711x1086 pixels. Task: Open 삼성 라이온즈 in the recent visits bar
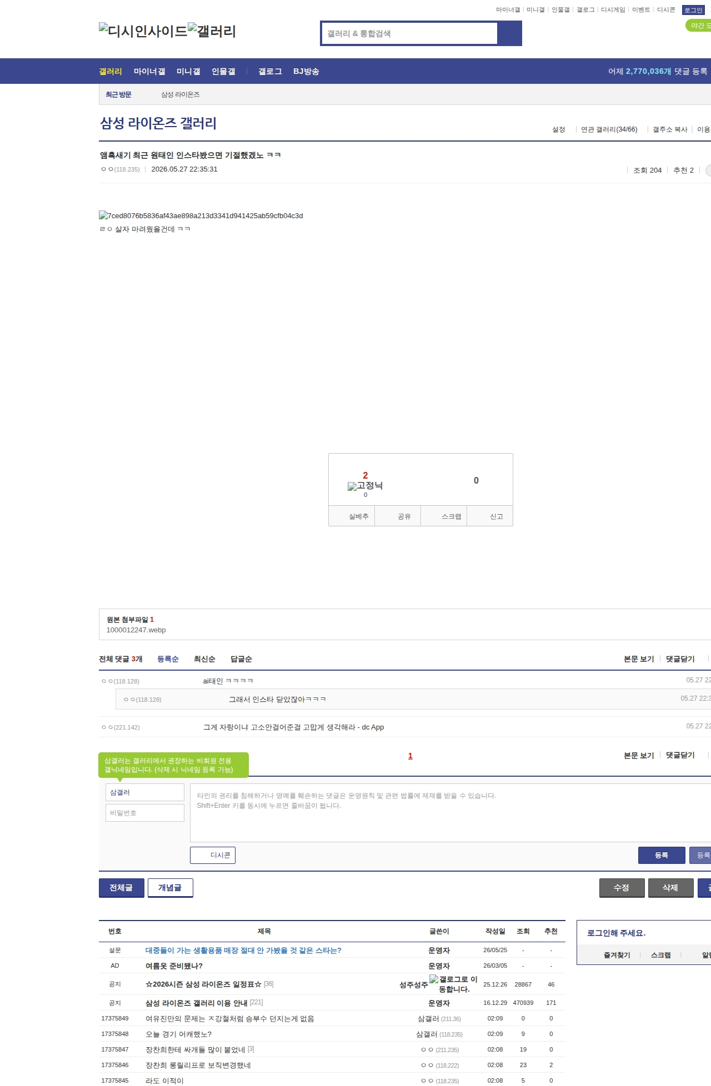(x=181, y=94)
